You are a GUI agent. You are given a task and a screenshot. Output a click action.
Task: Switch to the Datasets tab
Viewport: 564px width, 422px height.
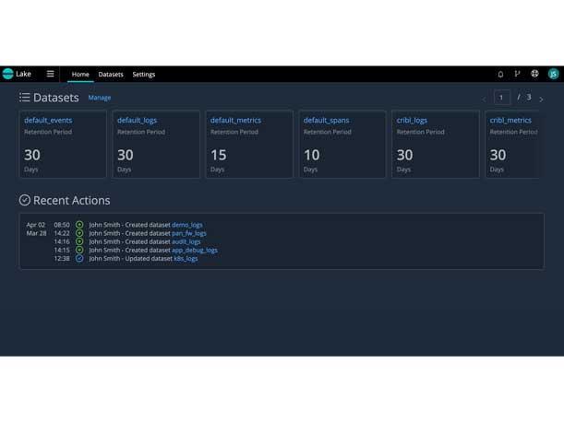point(111,75)
